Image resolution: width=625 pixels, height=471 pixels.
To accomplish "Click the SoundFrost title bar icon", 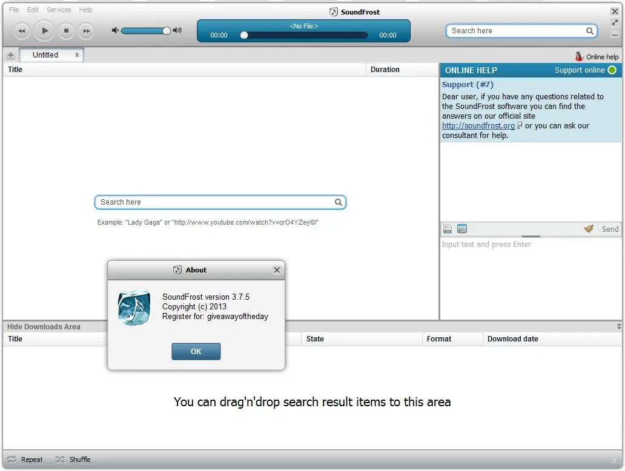I will pyautogui.click(x=333, y=12).
